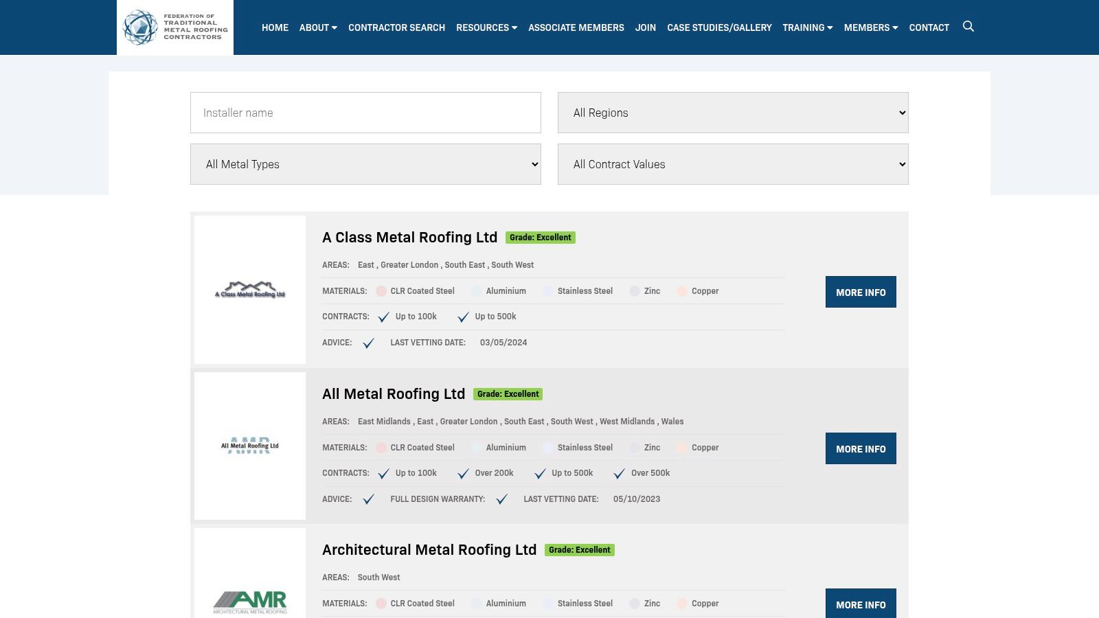Viewport: 1099px width, 618px height.
Task: Open the All Contract Values dropdown
Action: click(733, 164)
